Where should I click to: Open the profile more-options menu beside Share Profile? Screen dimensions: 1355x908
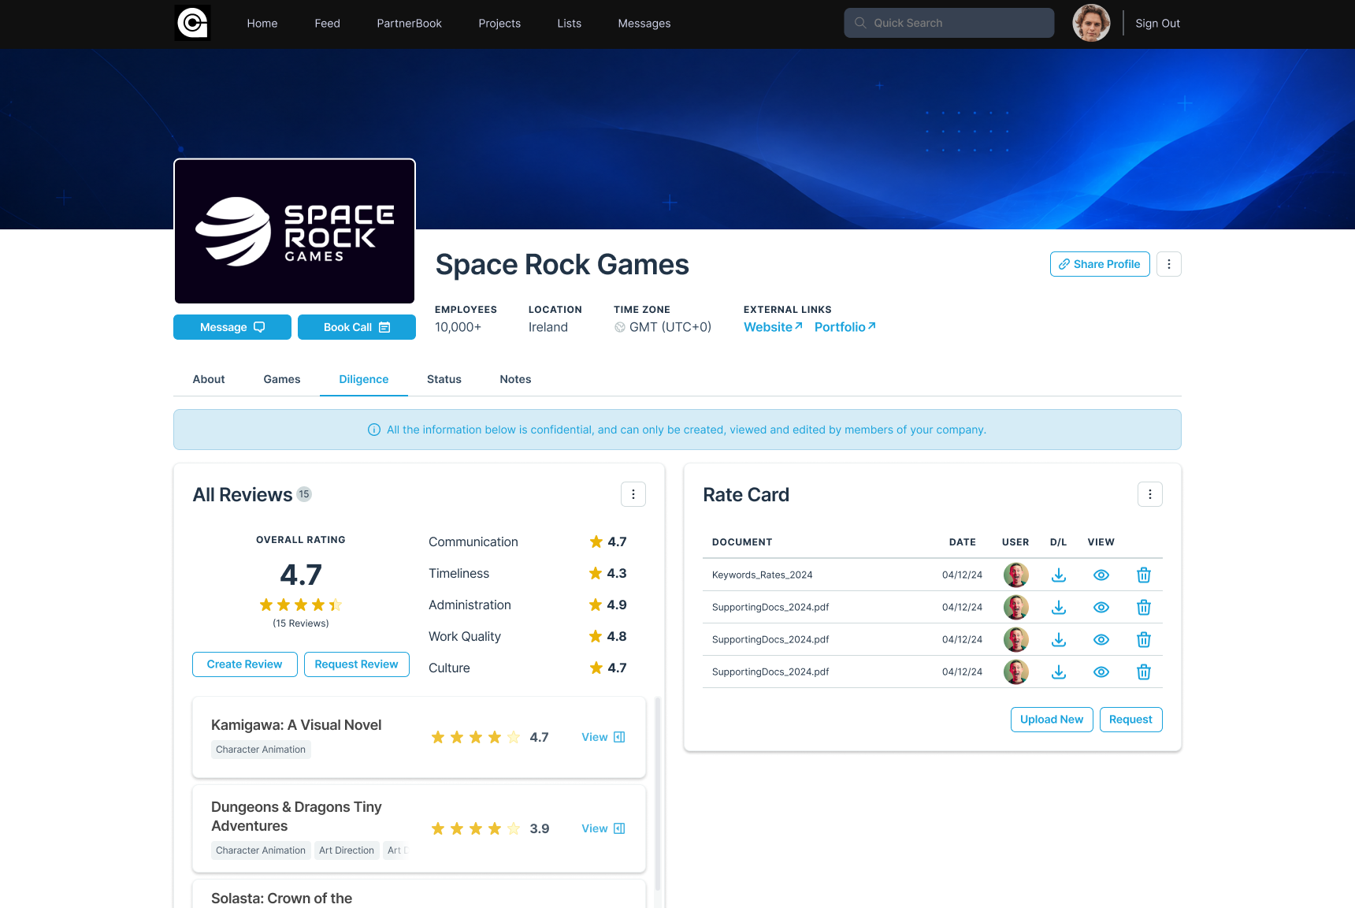pos(1169,264)
